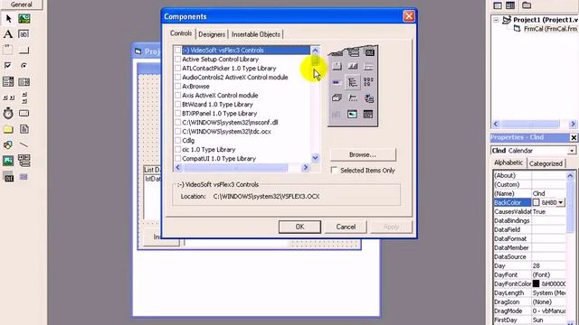Open the Clnd Calendar object dropdown

point(572,151)
